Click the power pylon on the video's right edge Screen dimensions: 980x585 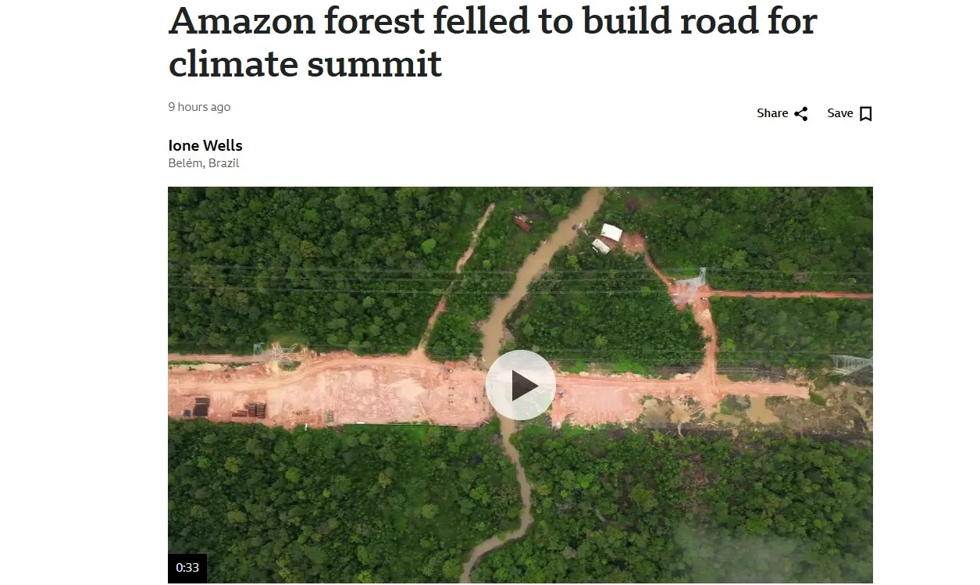pos(850,363)
